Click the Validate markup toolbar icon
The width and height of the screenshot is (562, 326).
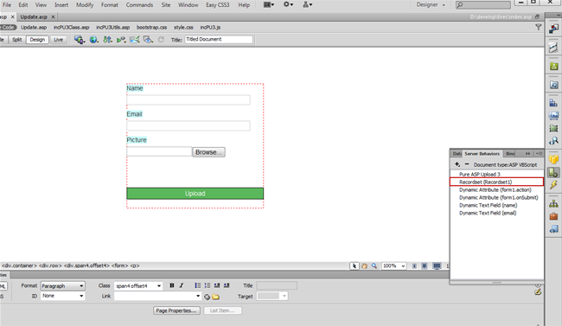coord(121,40)
